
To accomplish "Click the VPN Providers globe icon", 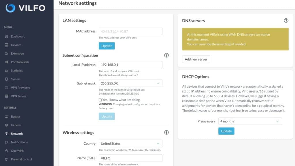I will (6, 88).
